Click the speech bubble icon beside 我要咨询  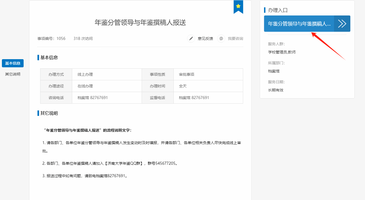pos(221,39)
